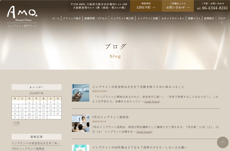Open sidebar recent post 7月のインプラント説明会

click(28, 149)
